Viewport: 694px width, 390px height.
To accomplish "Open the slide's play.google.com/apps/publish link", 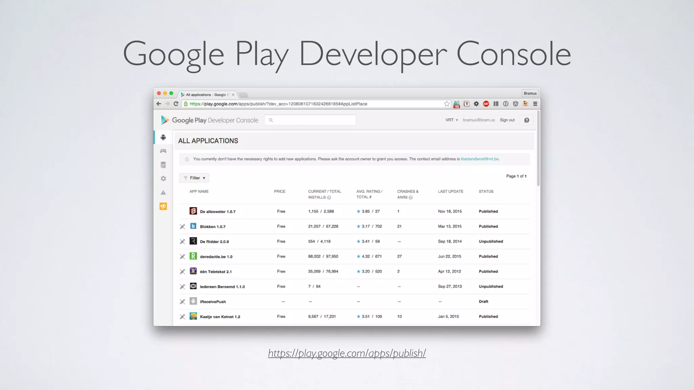I will tap(347, 353).
